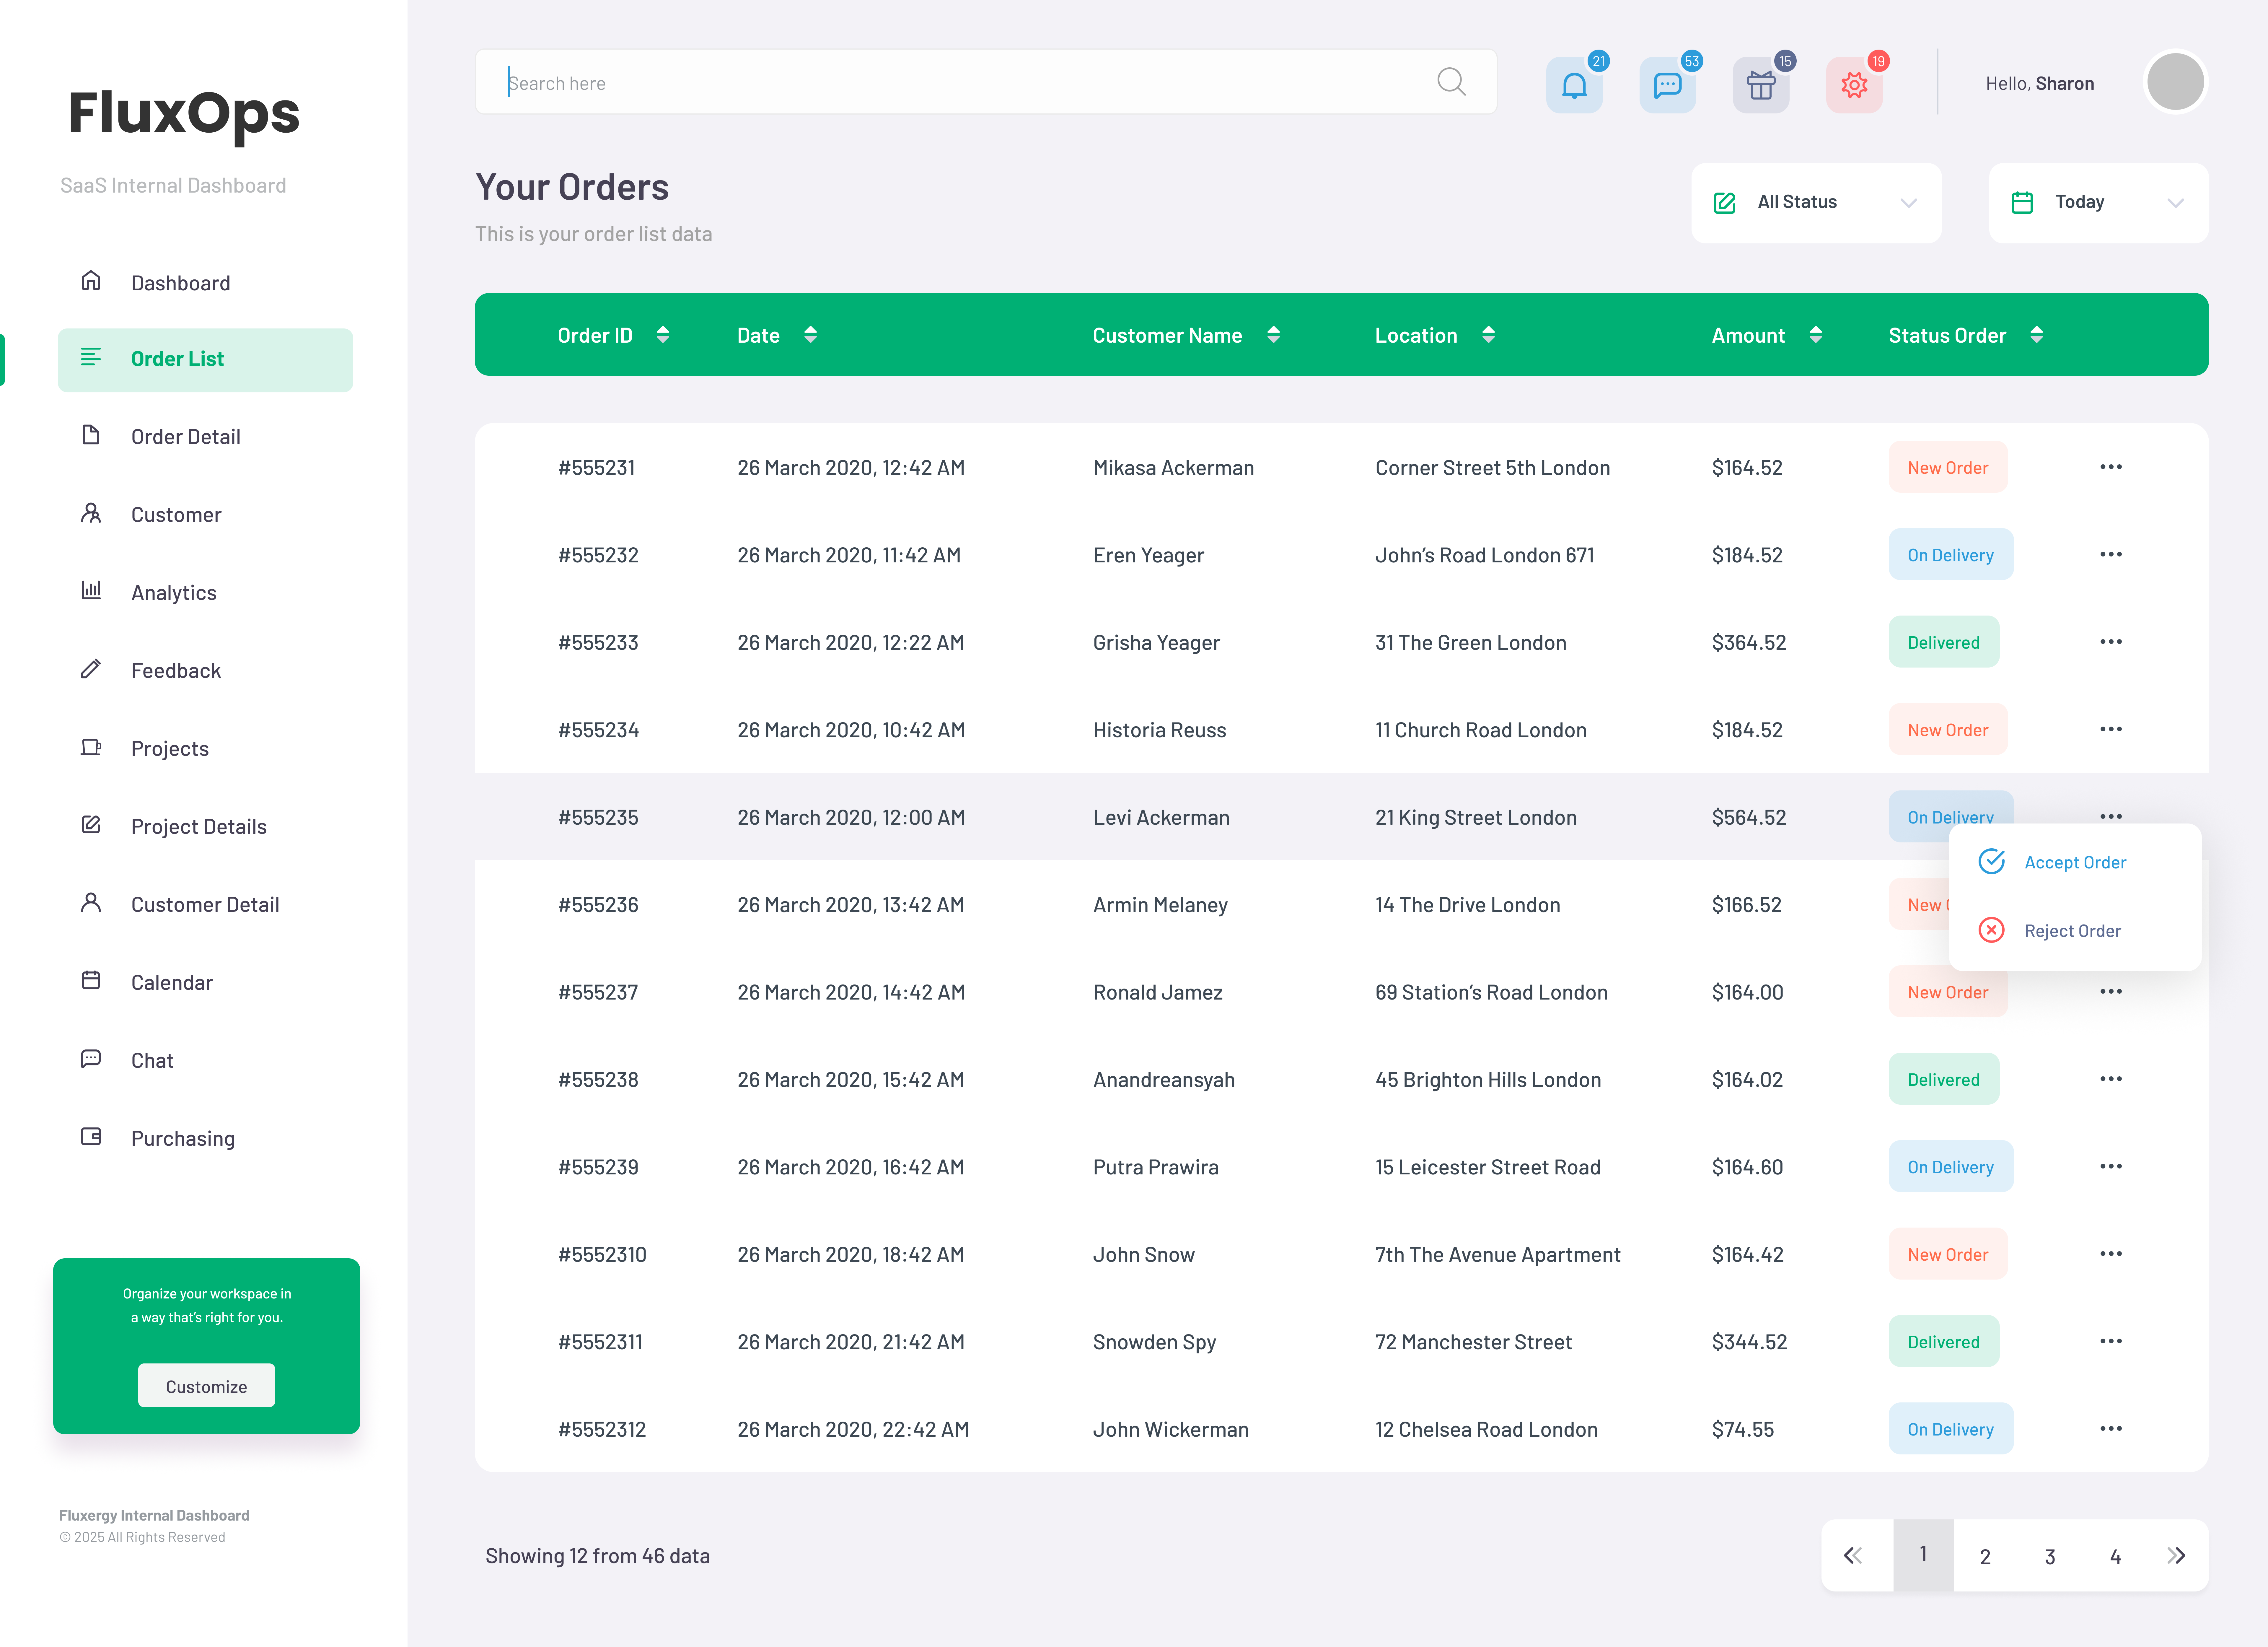
Task: Click the Feedback pencil icon in sidebar
Action: click(91, 669)
